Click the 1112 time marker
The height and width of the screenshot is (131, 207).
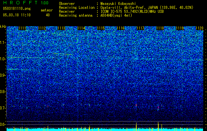coord(42,28)
